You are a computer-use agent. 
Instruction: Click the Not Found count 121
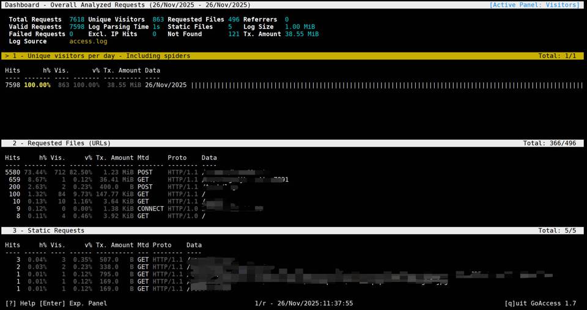click(234, 34)
